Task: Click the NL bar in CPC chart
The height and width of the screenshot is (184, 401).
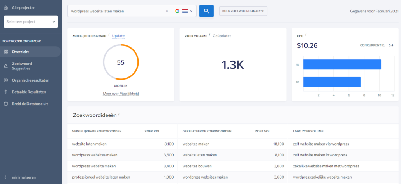Action: (342, 64)
